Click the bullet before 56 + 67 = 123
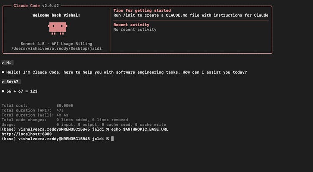This screenshot has width=313, height=172. (3, 91)
